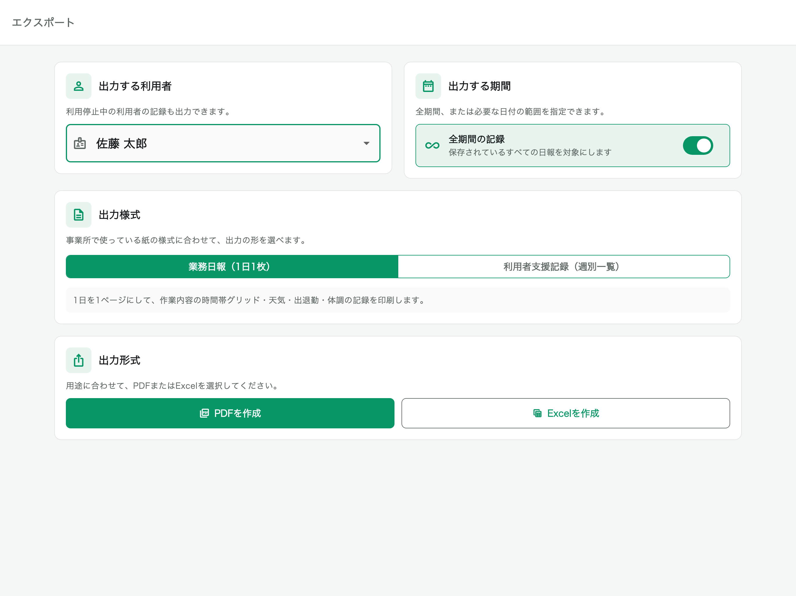Click the 出力する期間 heading

[479, 86]
